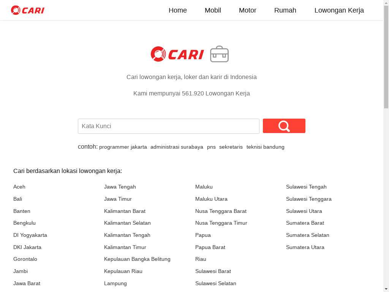The image size is (389, 292).
Task: Select the Banten location link
Action: pyautogui.click(x=22, y=211)
